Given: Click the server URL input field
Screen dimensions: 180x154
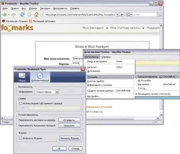Looking at the screenshot, I should coord(54,108).
